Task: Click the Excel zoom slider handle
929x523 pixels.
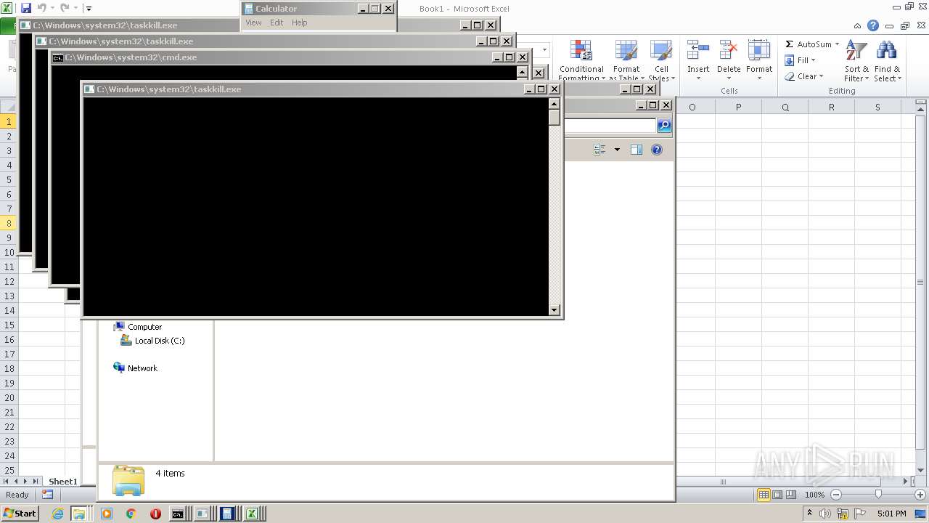Action: pyautogui.click(x=878, y=495)
